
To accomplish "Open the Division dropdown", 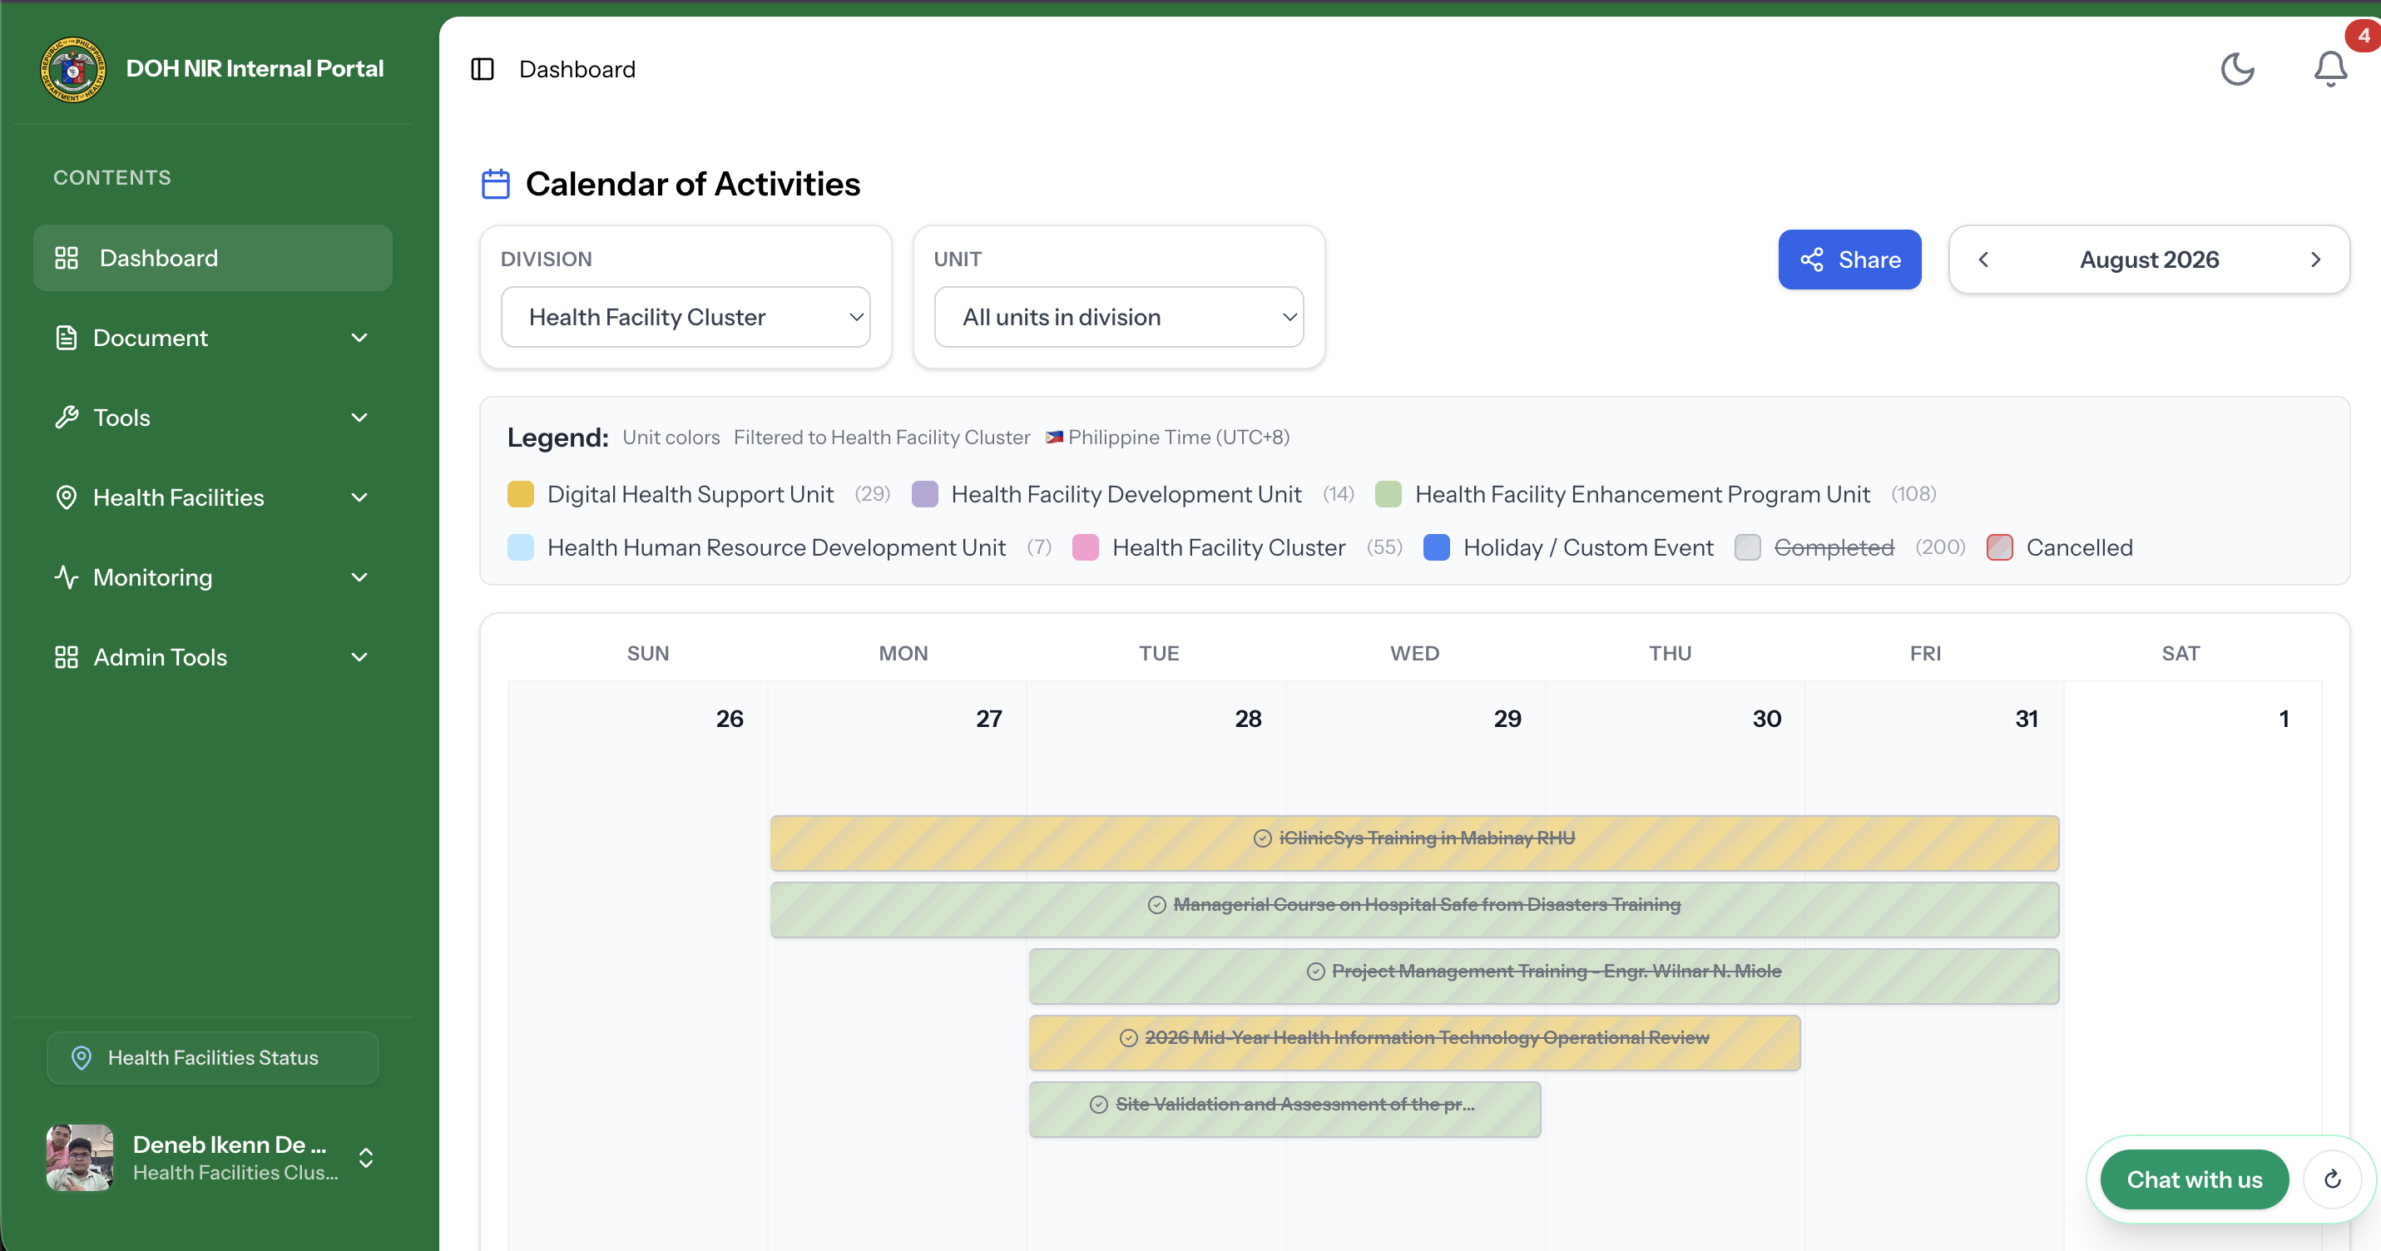I will point(685,317).
